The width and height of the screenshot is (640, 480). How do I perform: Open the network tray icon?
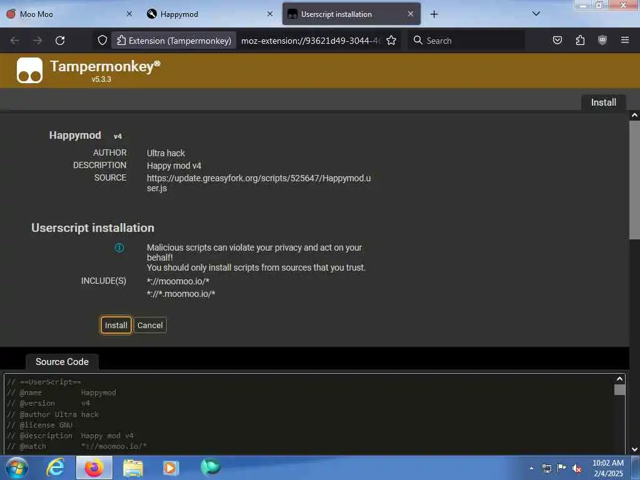546,469
